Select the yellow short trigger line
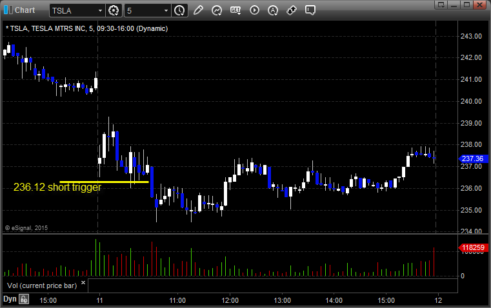491x308 pixels. 104,182
